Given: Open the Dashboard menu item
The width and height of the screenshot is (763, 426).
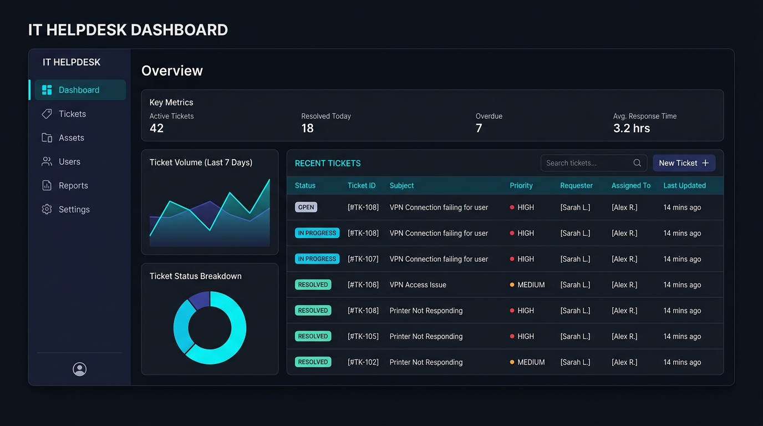Looking at the screenshot, I should coord(80,90).
